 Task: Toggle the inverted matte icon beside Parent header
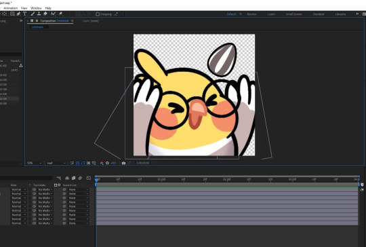[59, 185]
